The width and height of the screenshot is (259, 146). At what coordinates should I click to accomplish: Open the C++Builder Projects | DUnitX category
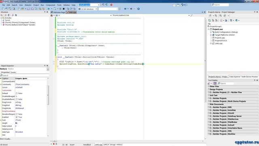coord(233,113)
